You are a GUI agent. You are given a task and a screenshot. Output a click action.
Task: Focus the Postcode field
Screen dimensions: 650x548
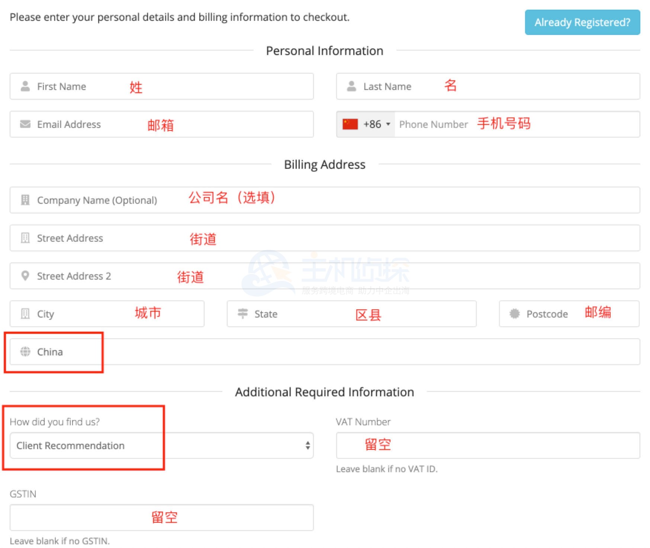[569, 314]
